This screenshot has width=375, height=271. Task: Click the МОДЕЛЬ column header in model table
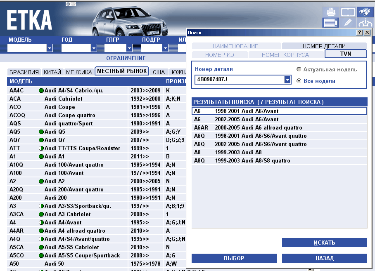[x=21, y=81]
